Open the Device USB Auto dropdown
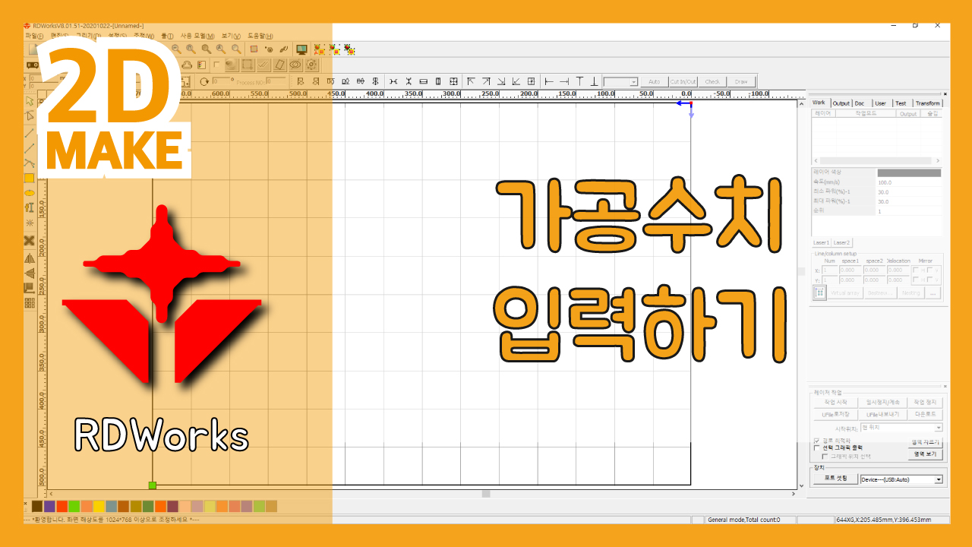 pyautogui.click(x=939, y=479)
